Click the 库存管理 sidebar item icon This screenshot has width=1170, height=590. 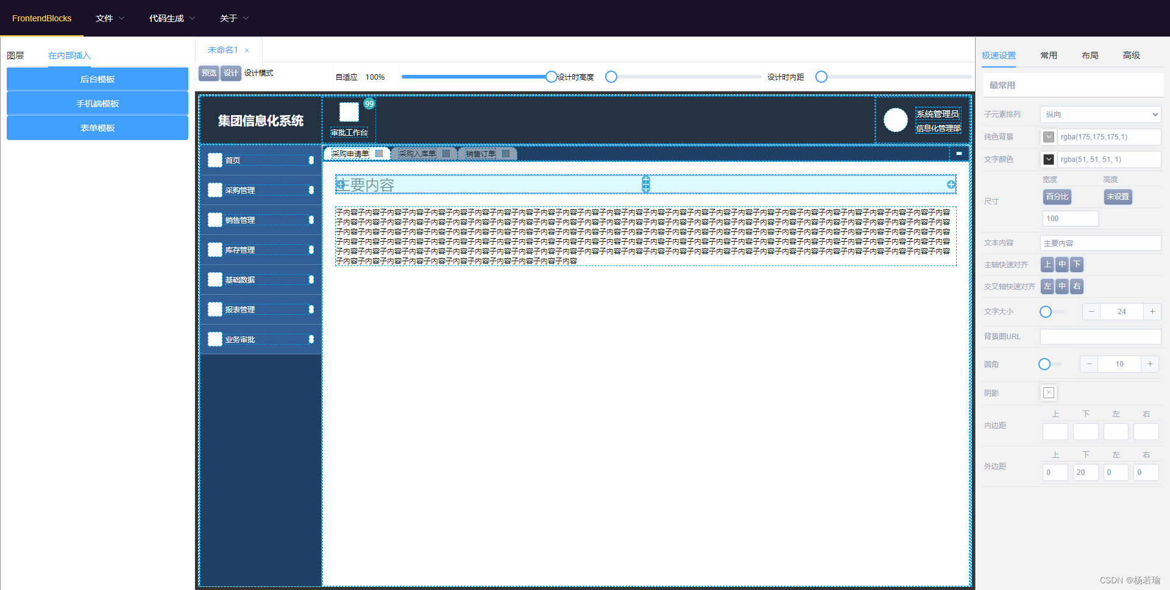[215, 250]
